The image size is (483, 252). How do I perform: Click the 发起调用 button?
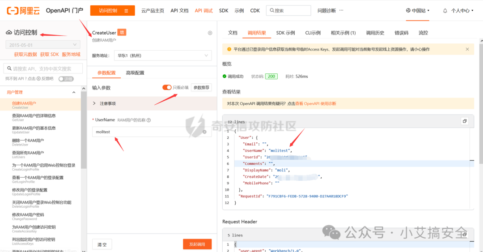[197, 244]
